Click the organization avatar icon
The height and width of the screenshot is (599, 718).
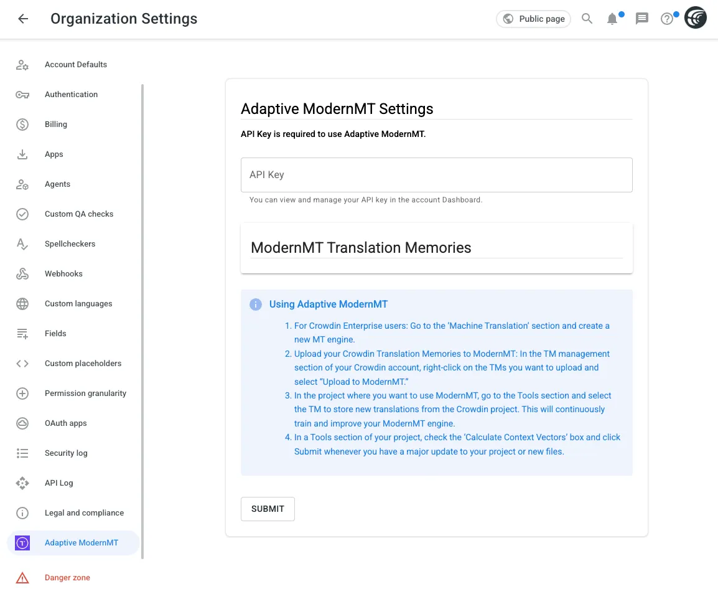point(695,17)
